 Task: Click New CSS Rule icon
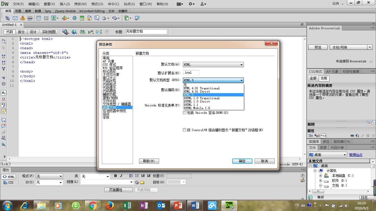[357, 135]
